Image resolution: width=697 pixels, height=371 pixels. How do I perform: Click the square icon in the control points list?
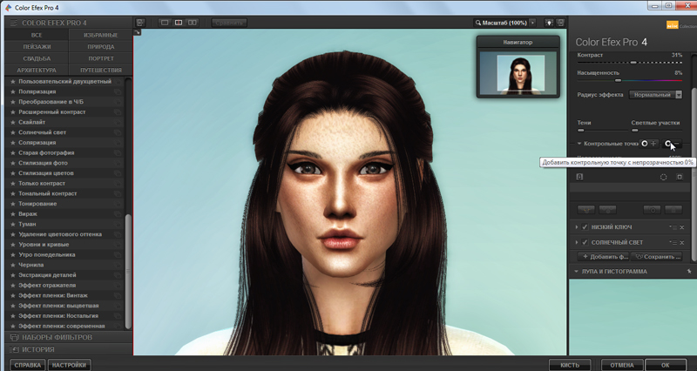(680, 177)
